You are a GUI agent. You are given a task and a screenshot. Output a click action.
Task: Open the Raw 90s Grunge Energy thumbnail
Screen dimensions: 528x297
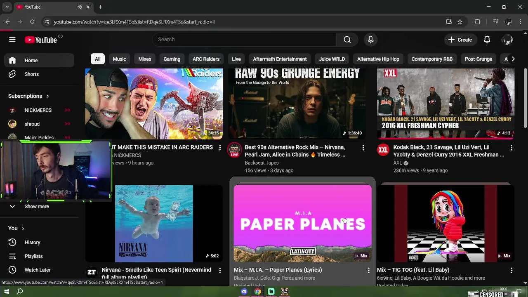click(297, 104)
